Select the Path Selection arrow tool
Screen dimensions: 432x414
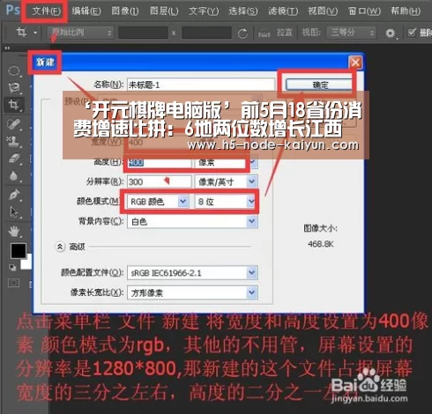tap(14, 212)
